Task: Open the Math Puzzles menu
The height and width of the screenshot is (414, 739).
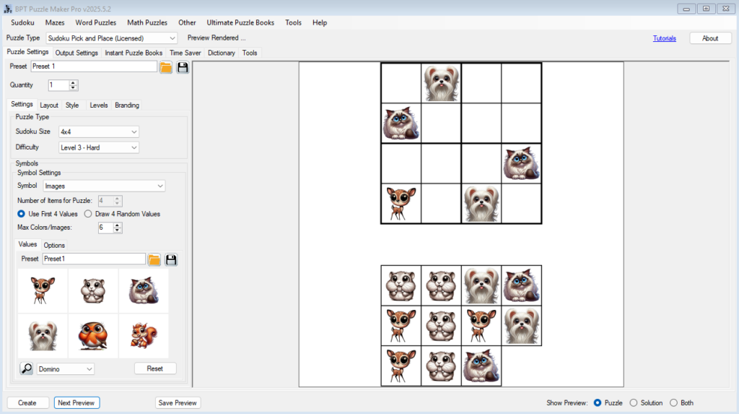Action: coord(147,22)
